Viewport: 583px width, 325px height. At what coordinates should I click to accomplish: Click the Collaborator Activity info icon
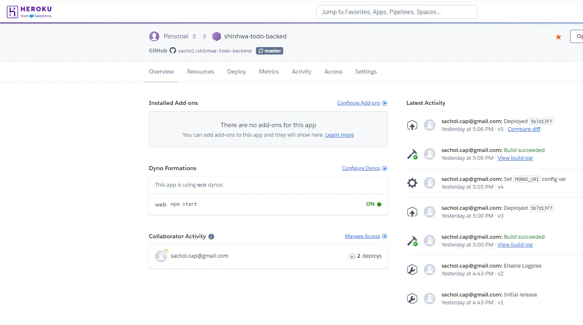pos(211,237)
